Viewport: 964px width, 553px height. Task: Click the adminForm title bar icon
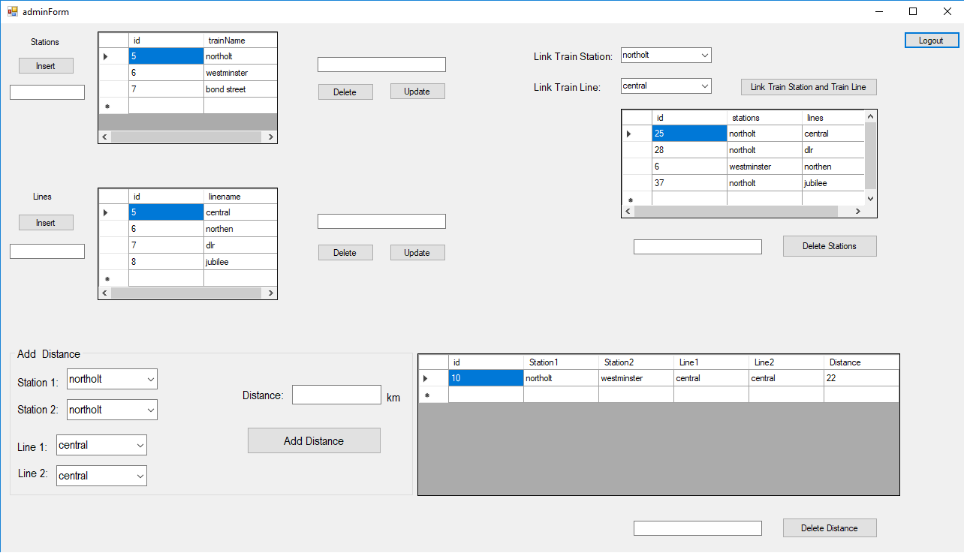point(12,11)
